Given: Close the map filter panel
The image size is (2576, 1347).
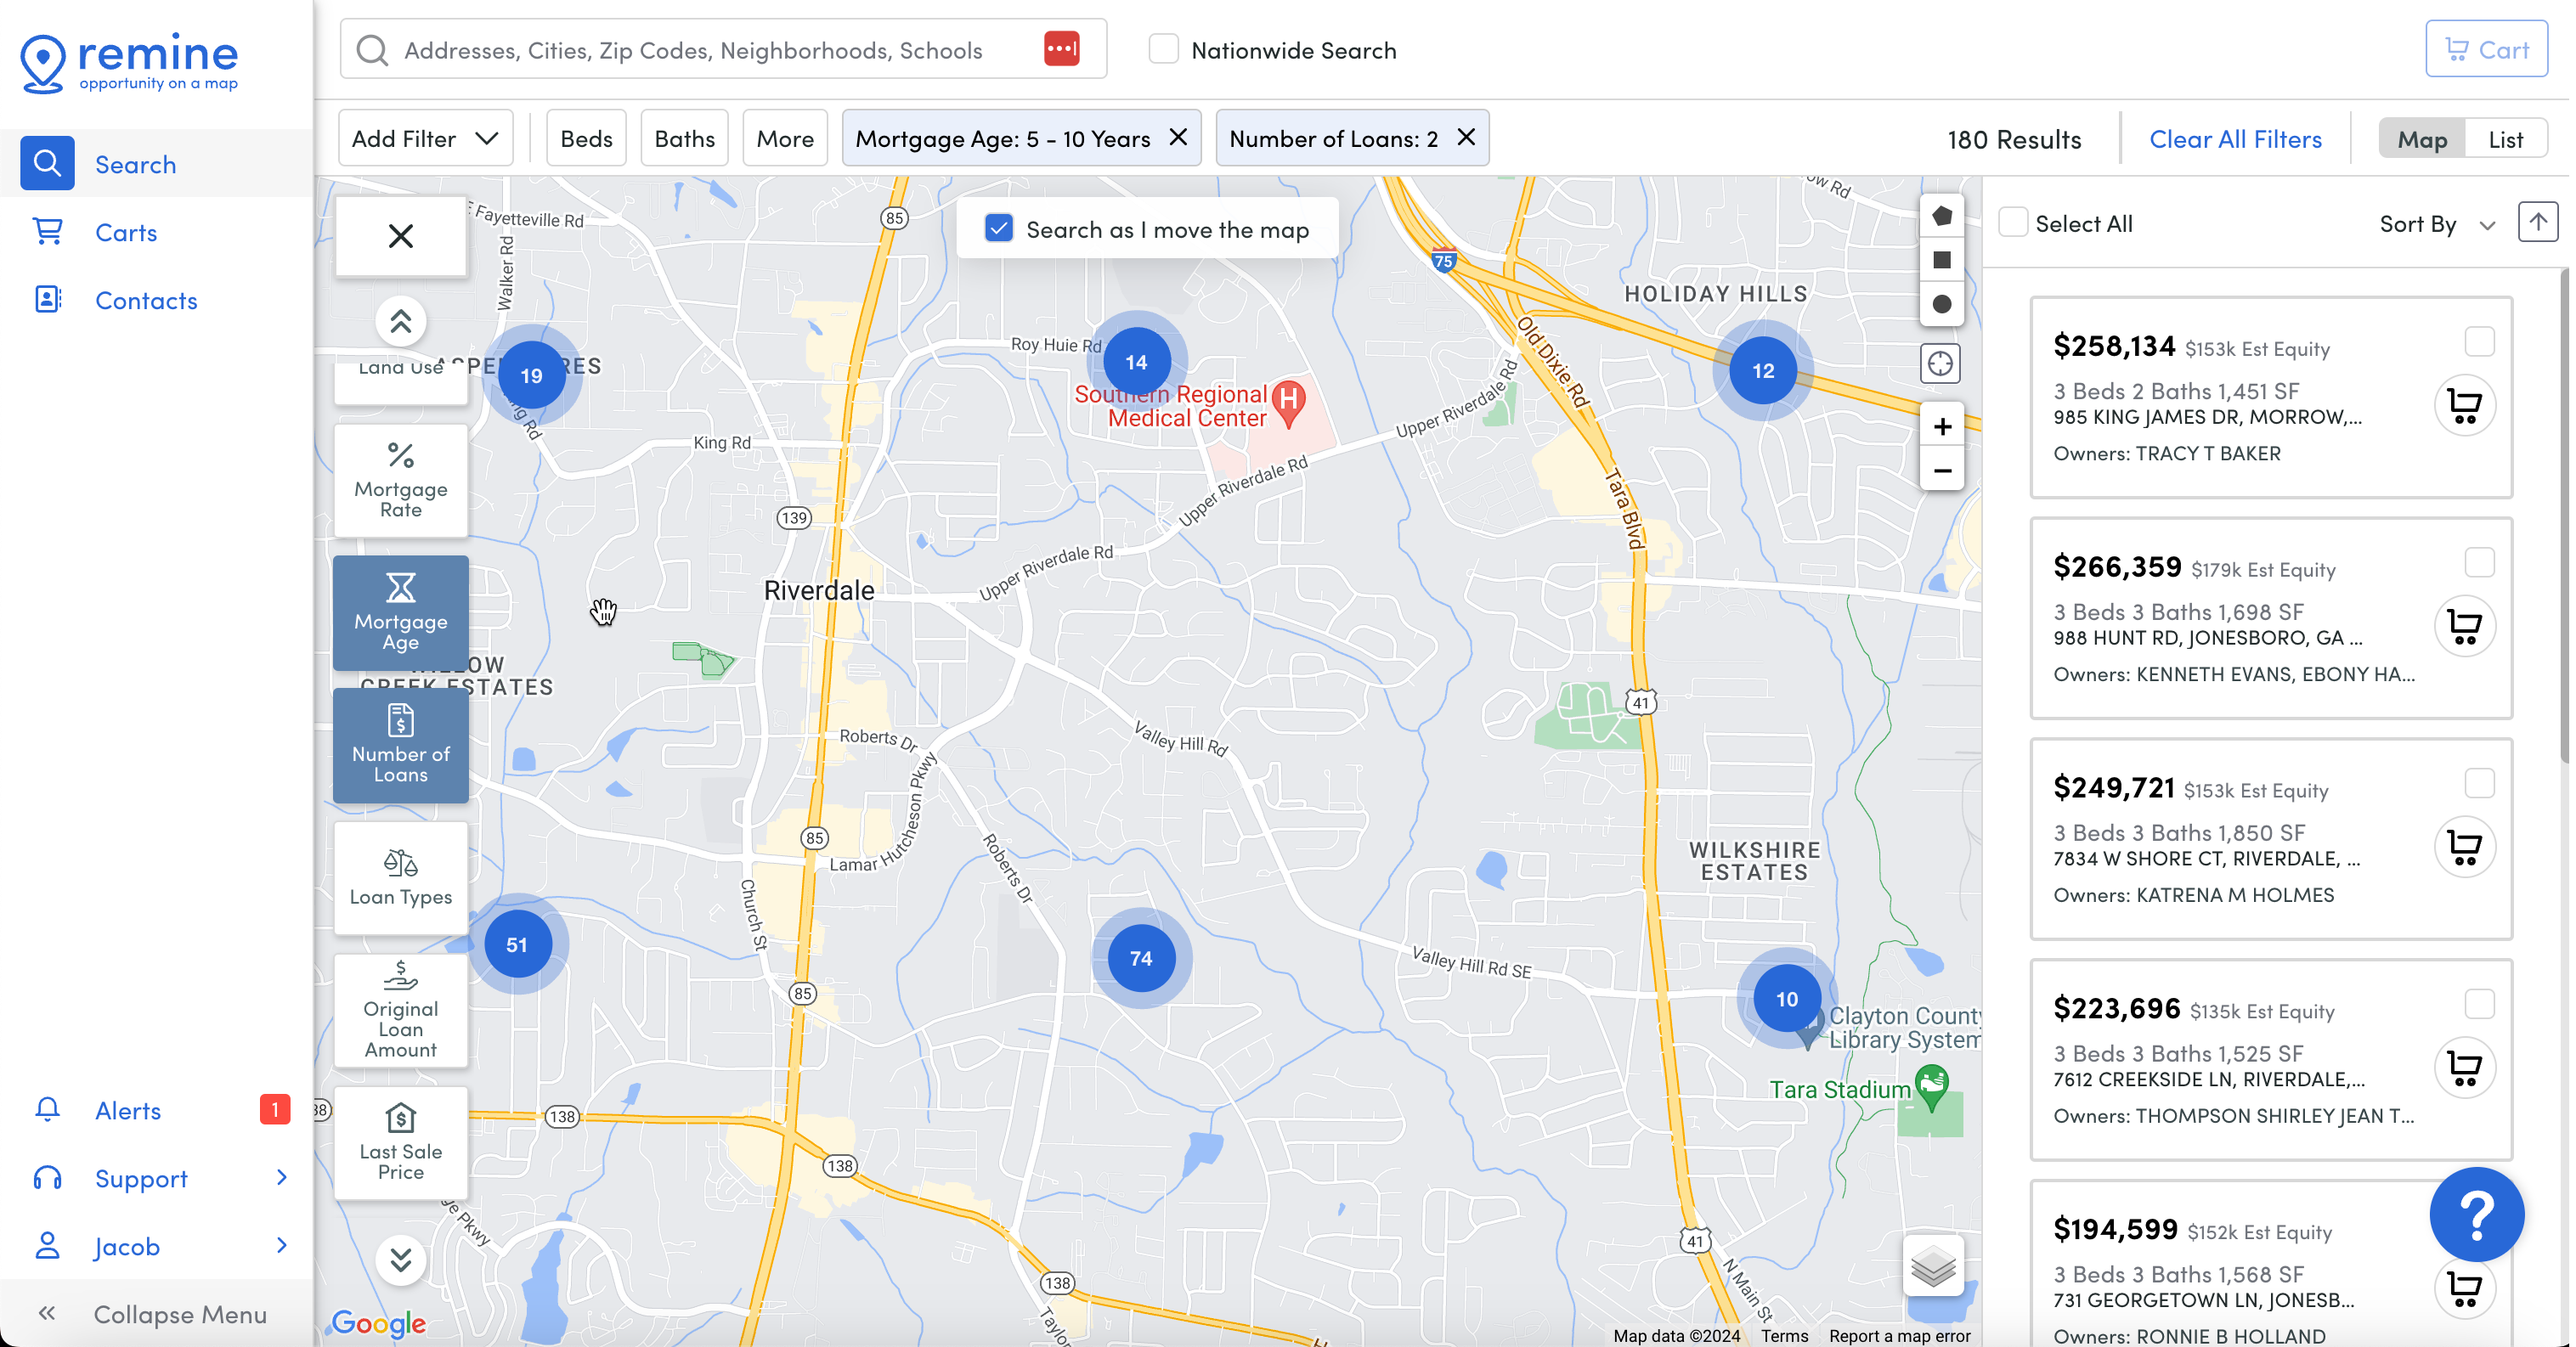Looking at the screenshot, I should click(x=401, y=236).
